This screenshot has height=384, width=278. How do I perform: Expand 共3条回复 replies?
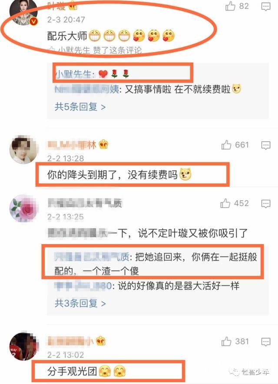[x=80, y=303]
